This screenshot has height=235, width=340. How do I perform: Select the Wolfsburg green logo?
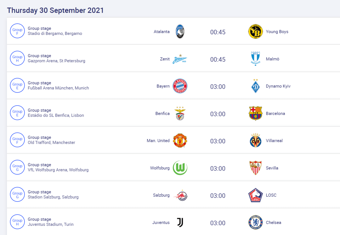click(180, 168)
